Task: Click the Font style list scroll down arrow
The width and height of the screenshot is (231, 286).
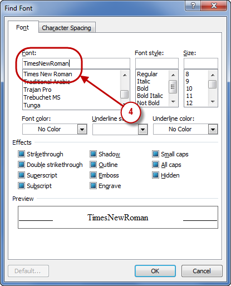Action: point(173,102)
